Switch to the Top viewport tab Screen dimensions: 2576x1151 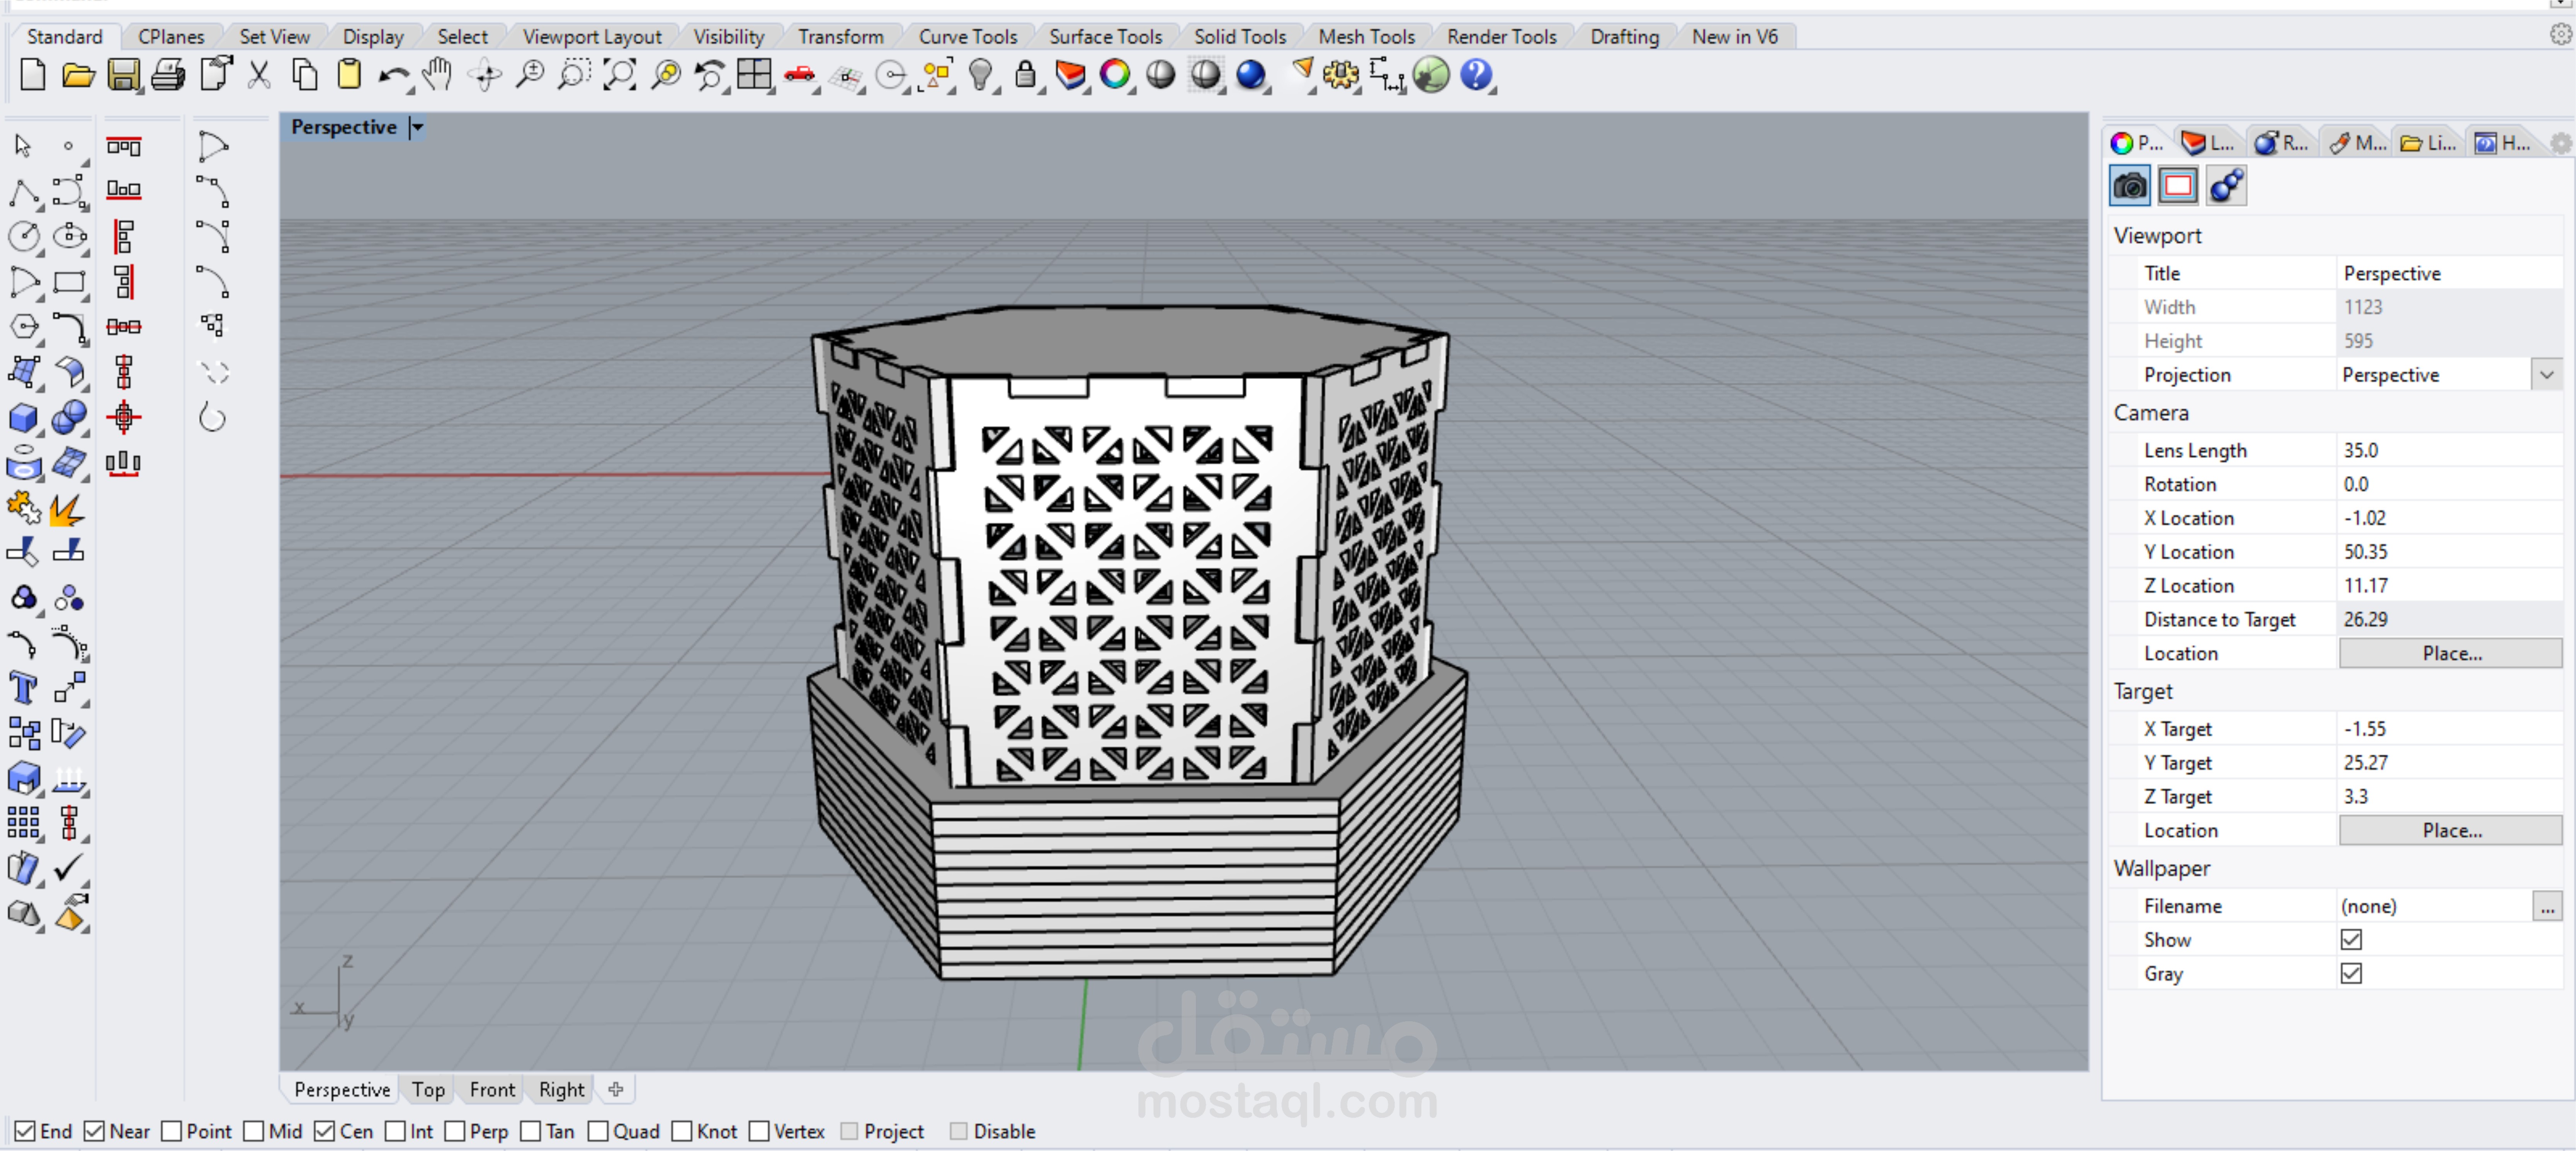tap(428, 1089)
